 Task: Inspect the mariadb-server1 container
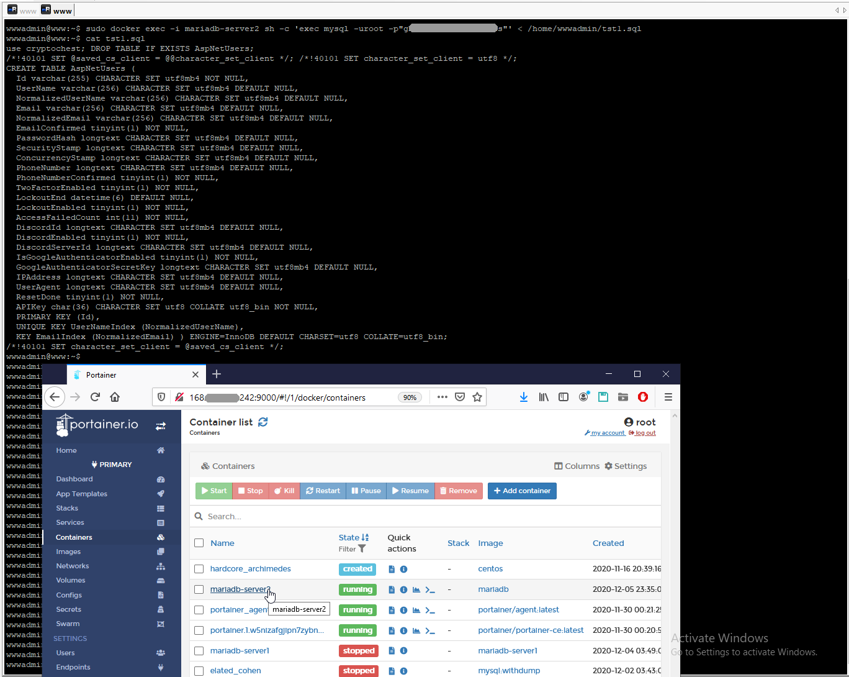tap(403, 651)
